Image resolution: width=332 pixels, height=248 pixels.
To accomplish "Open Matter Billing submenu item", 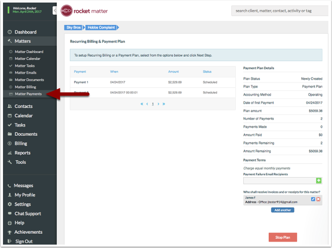I will point(26,87).
